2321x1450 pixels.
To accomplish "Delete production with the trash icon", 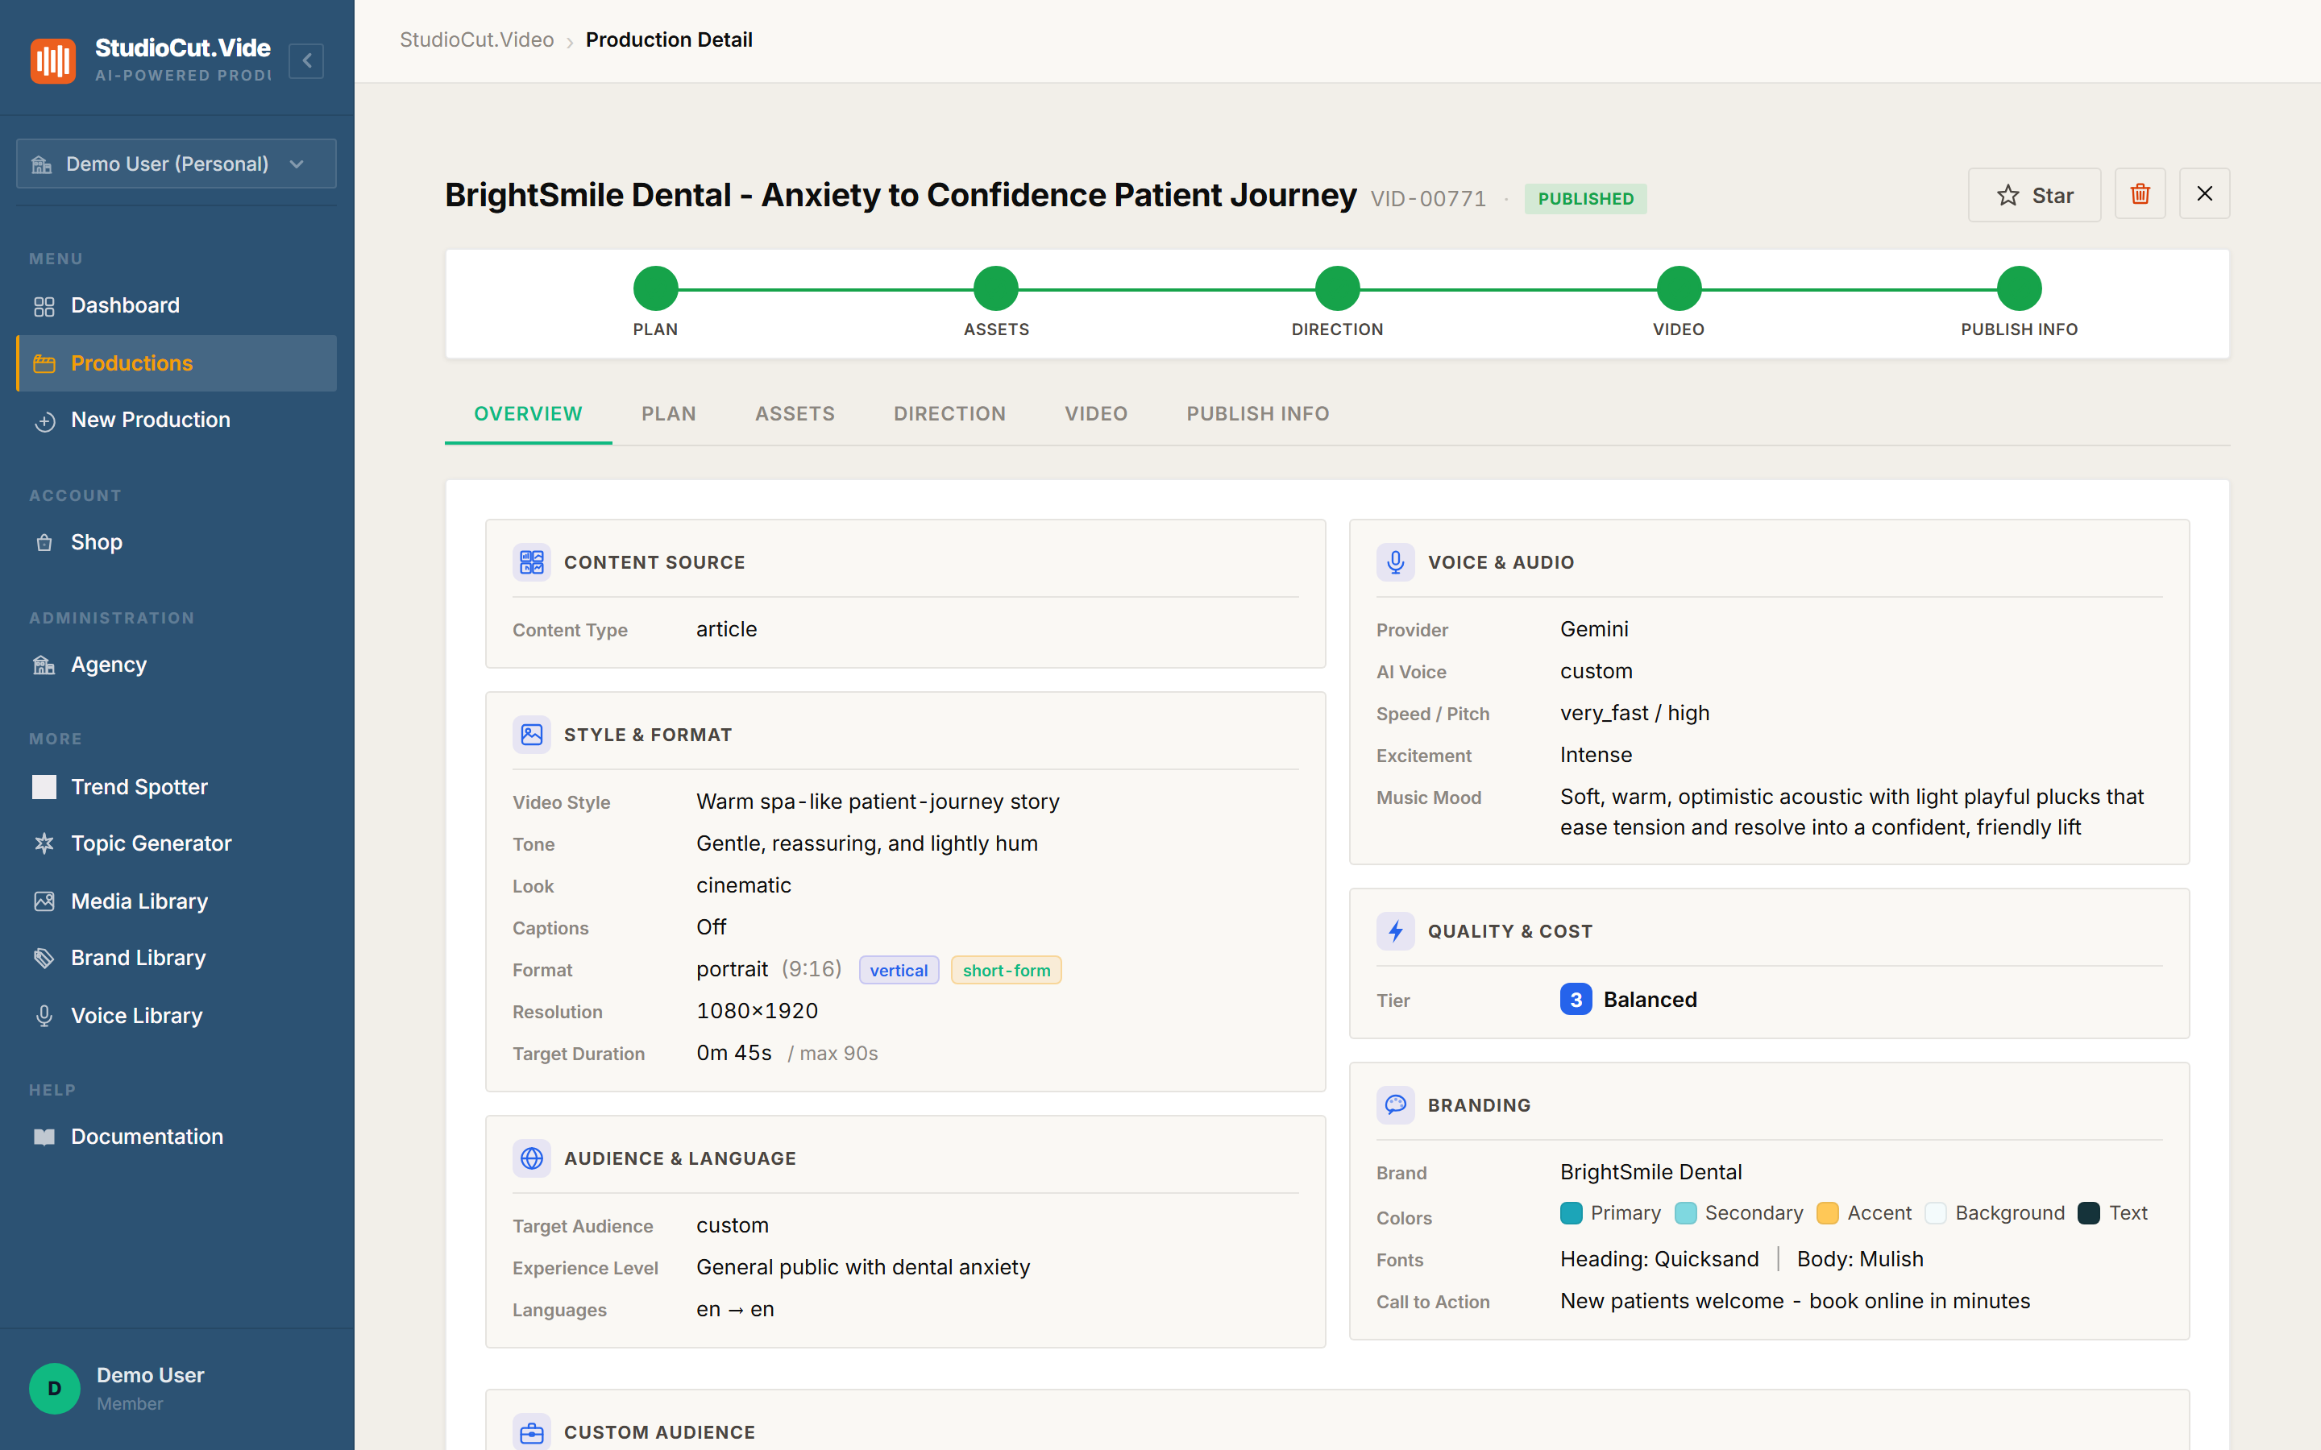I will pyautogui.click(x=2140, y=195).
